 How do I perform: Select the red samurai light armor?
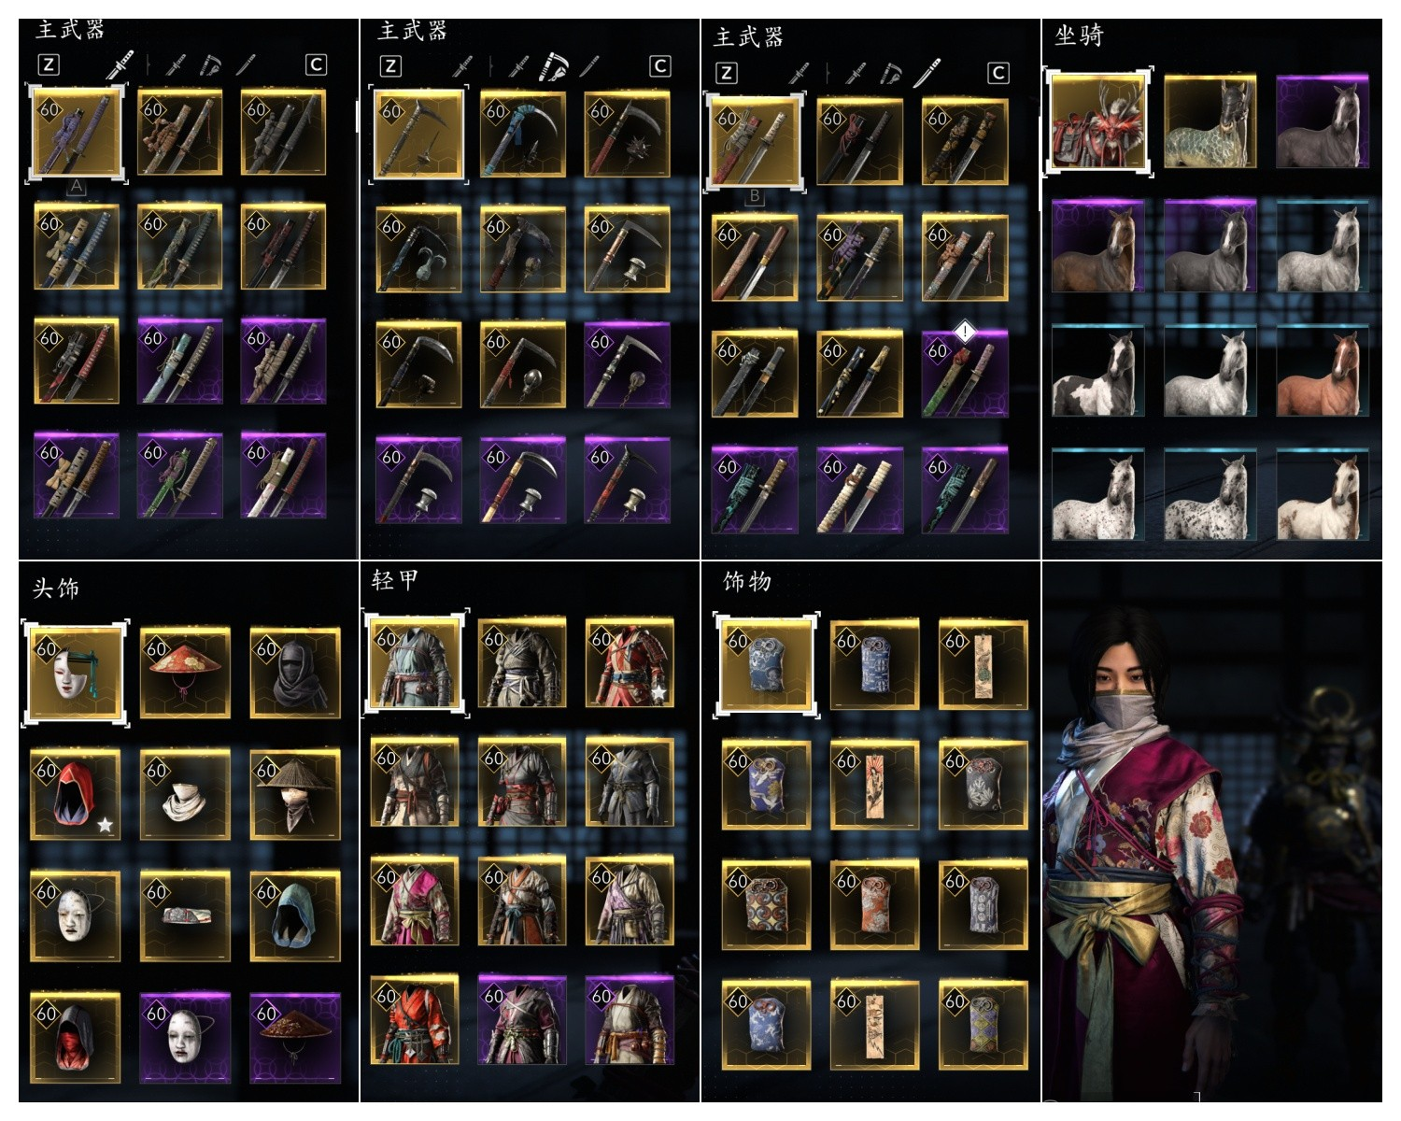click(x=630, y=662)
